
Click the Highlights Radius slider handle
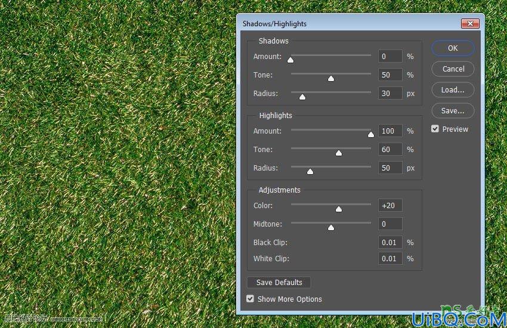(310, 172)
